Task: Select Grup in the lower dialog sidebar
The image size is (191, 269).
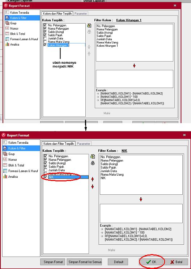Action: 12,154
